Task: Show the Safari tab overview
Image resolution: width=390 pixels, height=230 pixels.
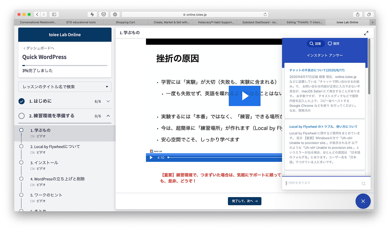Action: point(369,14)
